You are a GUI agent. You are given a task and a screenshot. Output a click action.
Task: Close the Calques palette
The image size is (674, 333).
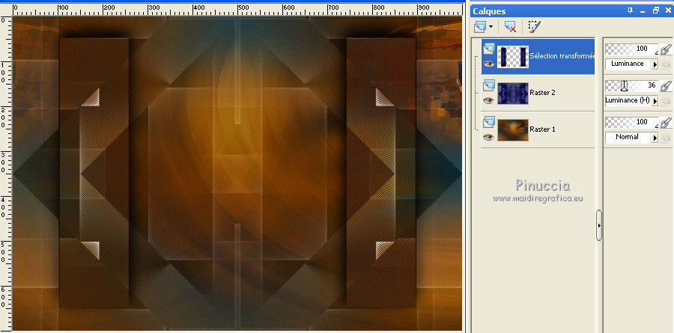pyautogui.click(x=667, y=10)
